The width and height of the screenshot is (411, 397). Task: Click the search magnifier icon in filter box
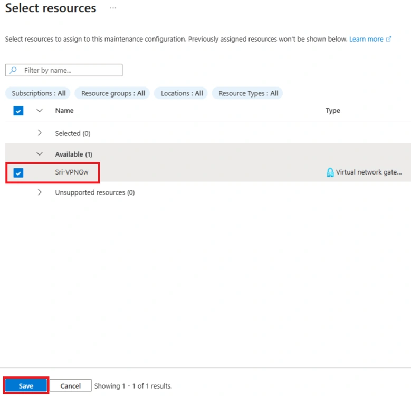coord(13,70)
